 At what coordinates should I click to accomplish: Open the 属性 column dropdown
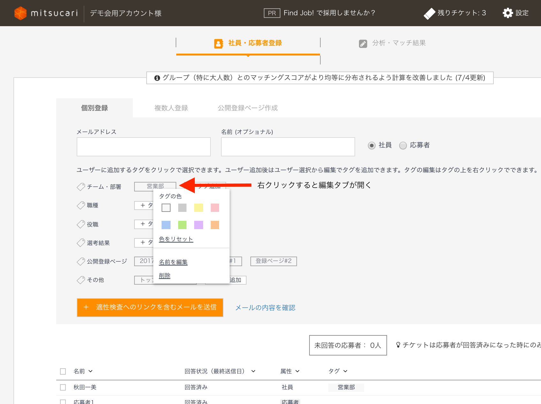(298, 371)
